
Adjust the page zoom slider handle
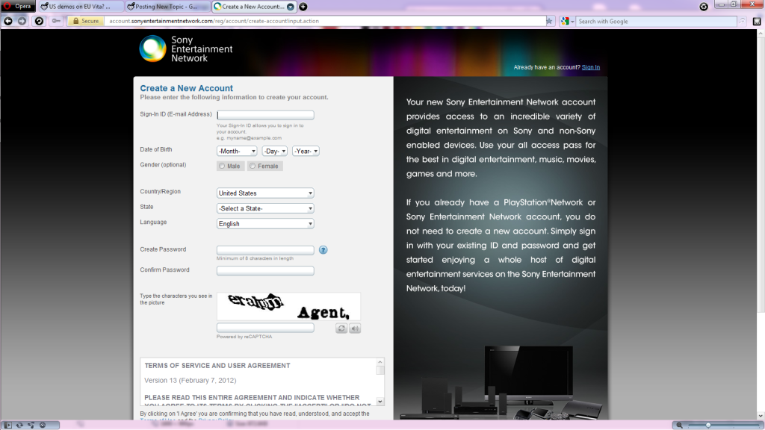[708, 425]
